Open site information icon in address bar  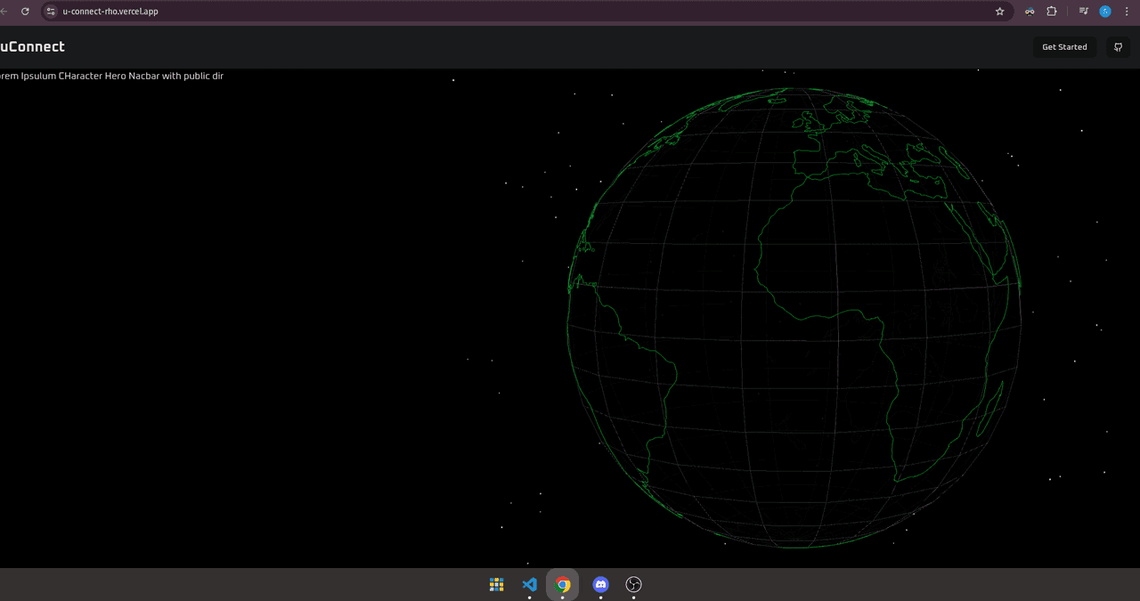click(x=51, y=12)
